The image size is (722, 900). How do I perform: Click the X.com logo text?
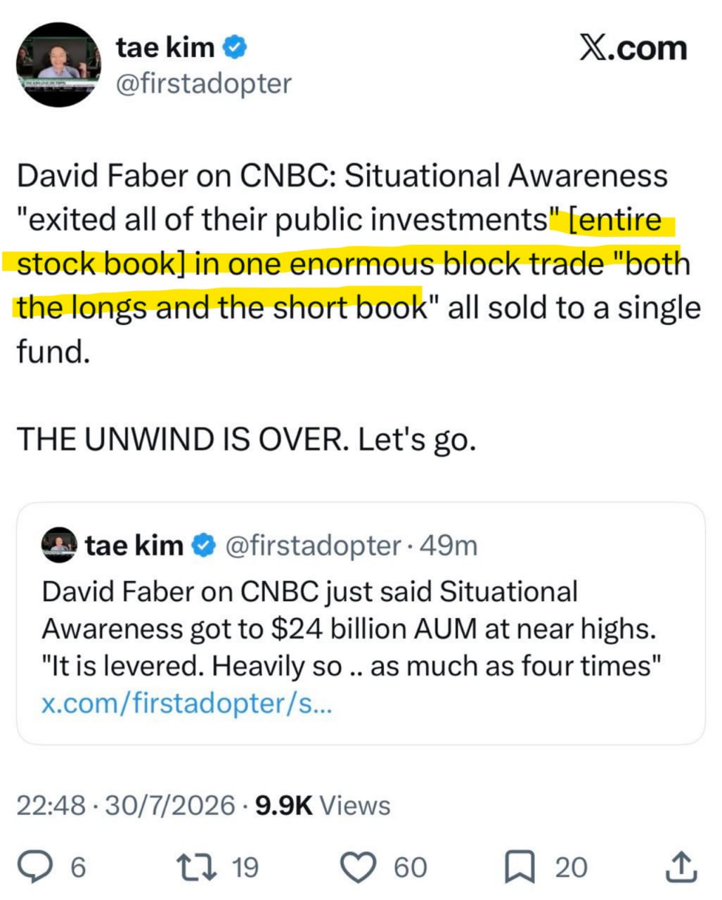click(x=633, y=48)
